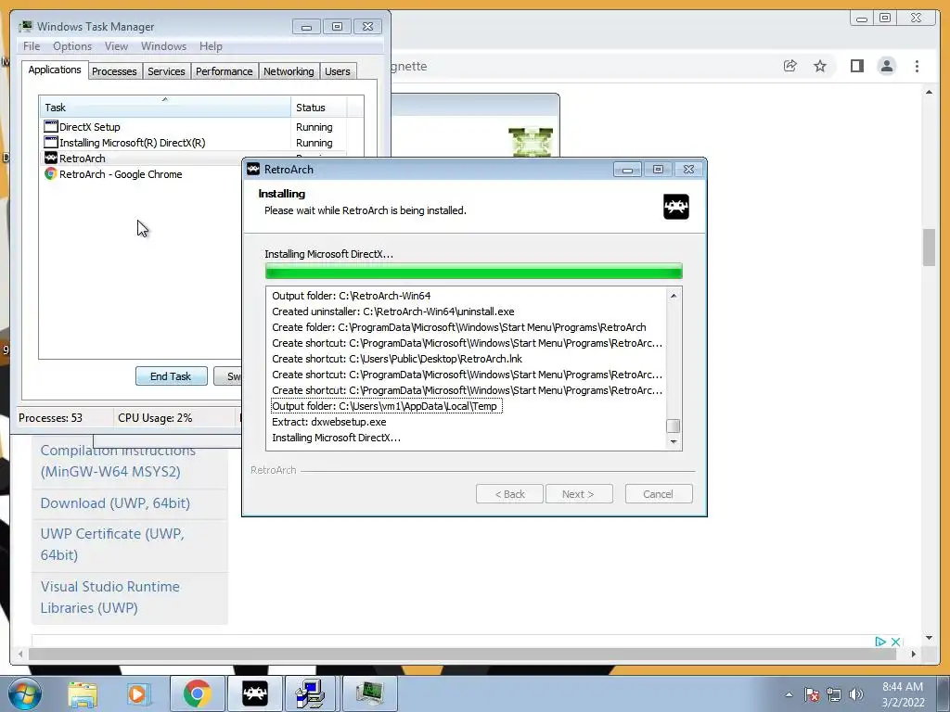The height and width of the screenshot is (712, 950).
Task: Click the installer log scrollbar down arrow
Action: point(674,442)
